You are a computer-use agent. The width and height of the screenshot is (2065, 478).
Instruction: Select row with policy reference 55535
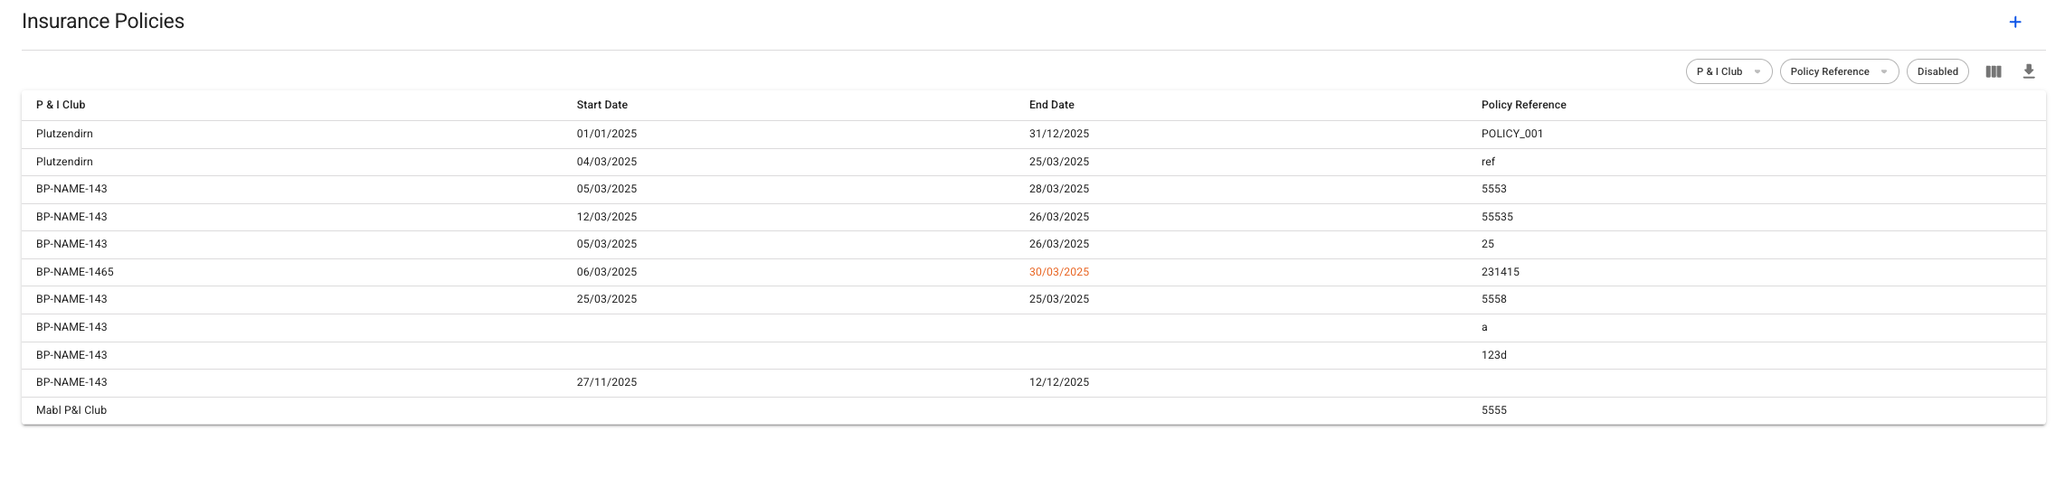(1497, 217)
